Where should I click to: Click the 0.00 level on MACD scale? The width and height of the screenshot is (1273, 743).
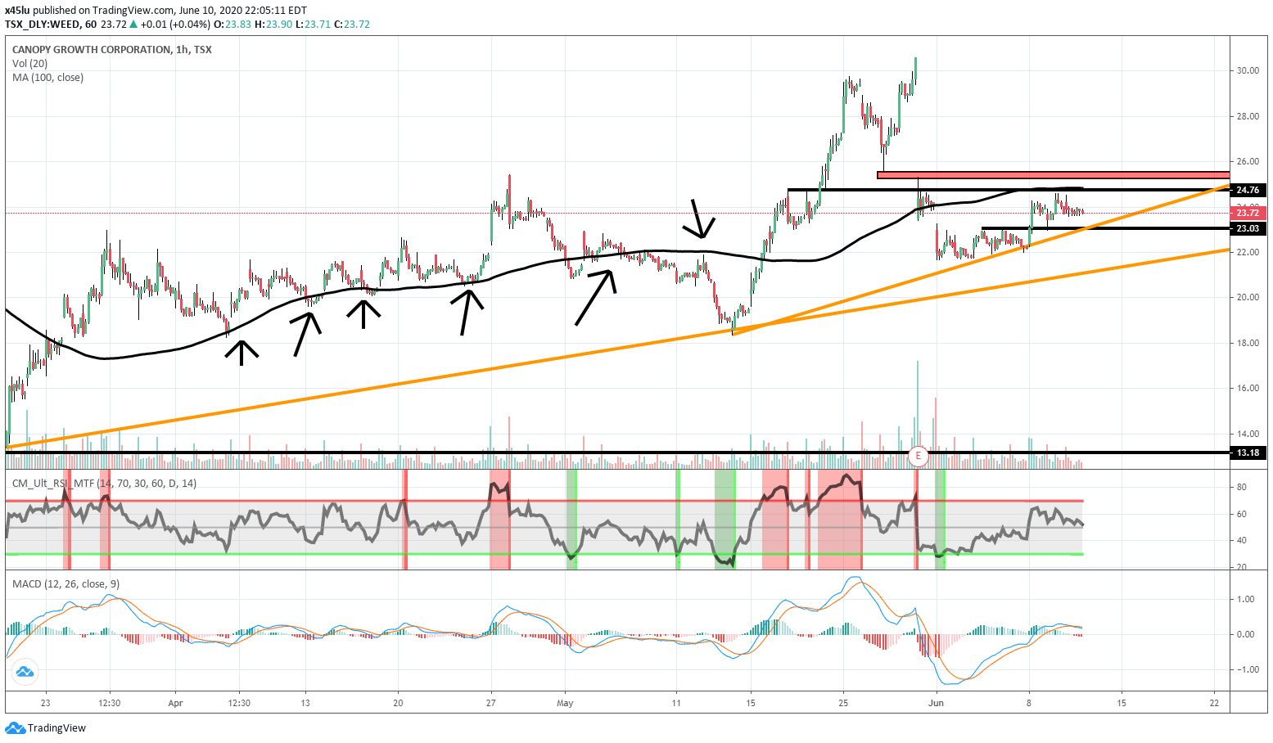coord(1245,635)
